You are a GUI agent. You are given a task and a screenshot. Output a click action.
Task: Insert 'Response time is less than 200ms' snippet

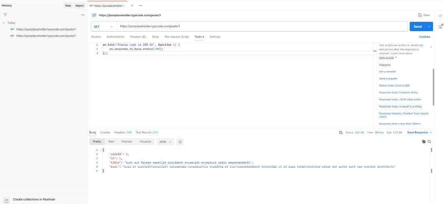point(400,124)
